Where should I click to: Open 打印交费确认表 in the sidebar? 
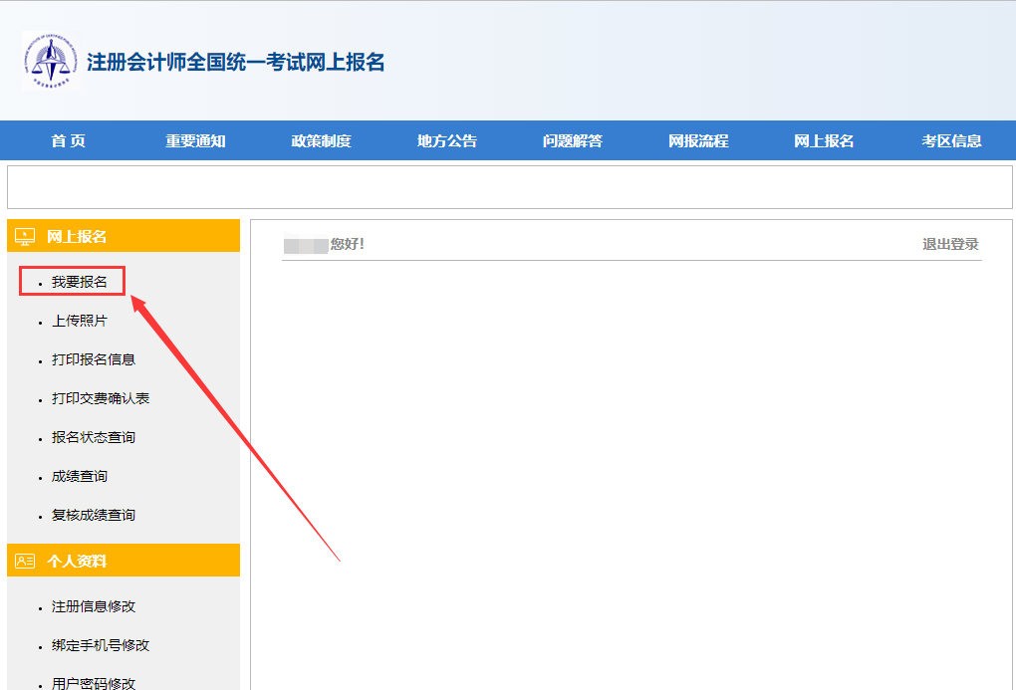(101, 398)
